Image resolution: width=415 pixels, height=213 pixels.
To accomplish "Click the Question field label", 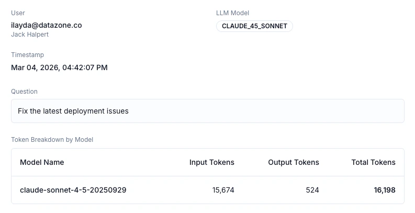I will pos(24,92).
